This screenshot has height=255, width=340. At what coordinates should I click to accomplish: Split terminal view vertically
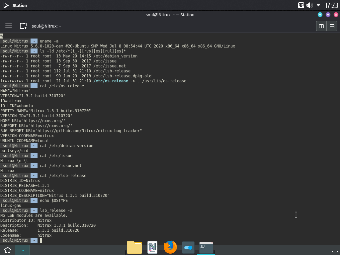click(321, 26)
